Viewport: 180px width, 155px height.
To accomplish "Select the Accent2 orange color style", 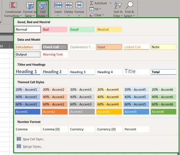I will point(55,111).
